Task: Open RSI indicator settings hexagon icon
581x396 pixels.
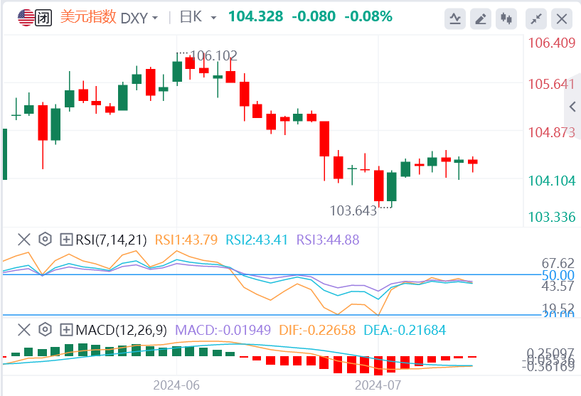Action: coord(45,240)
